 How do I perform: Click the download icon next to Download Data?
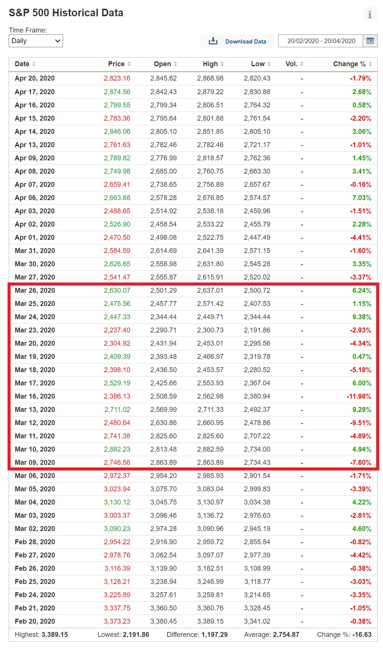(213, 41)
